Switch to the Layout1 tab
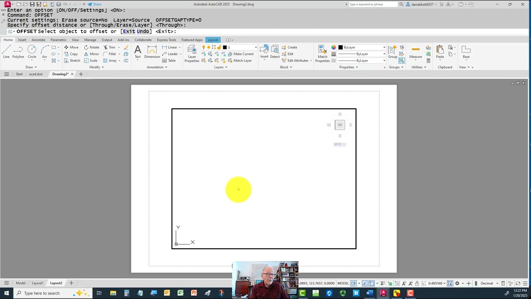Screen dimensions: 531x299 coord(37,283)
